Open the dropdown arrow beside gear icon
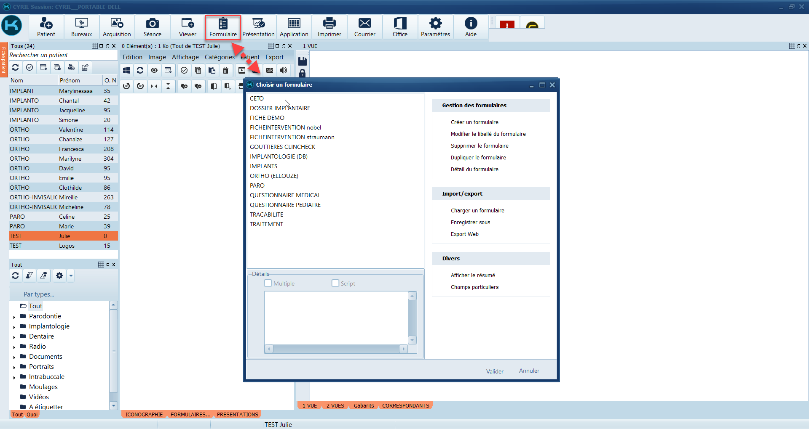This screenshot has height=429, width=809. pyautogui.click(x=71, y=276)
